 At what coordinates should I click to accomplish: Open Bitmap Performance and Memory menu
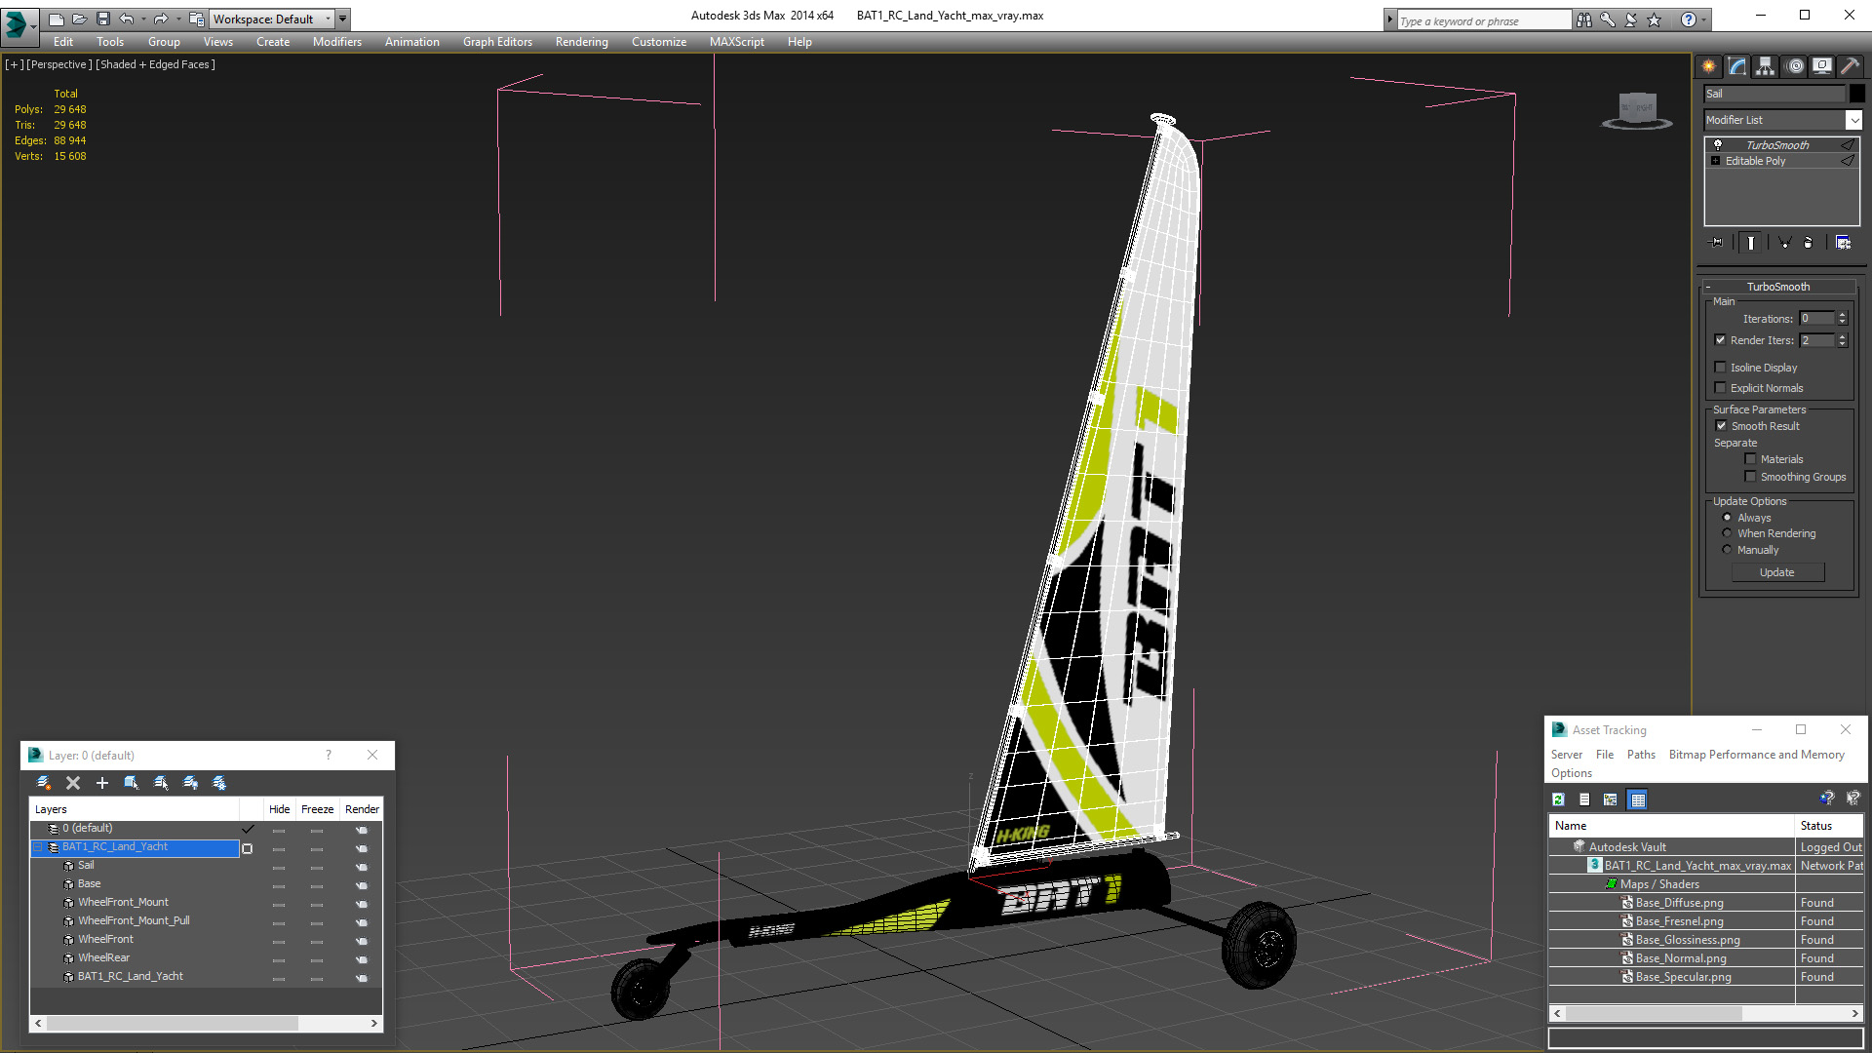pos(1757,755)
